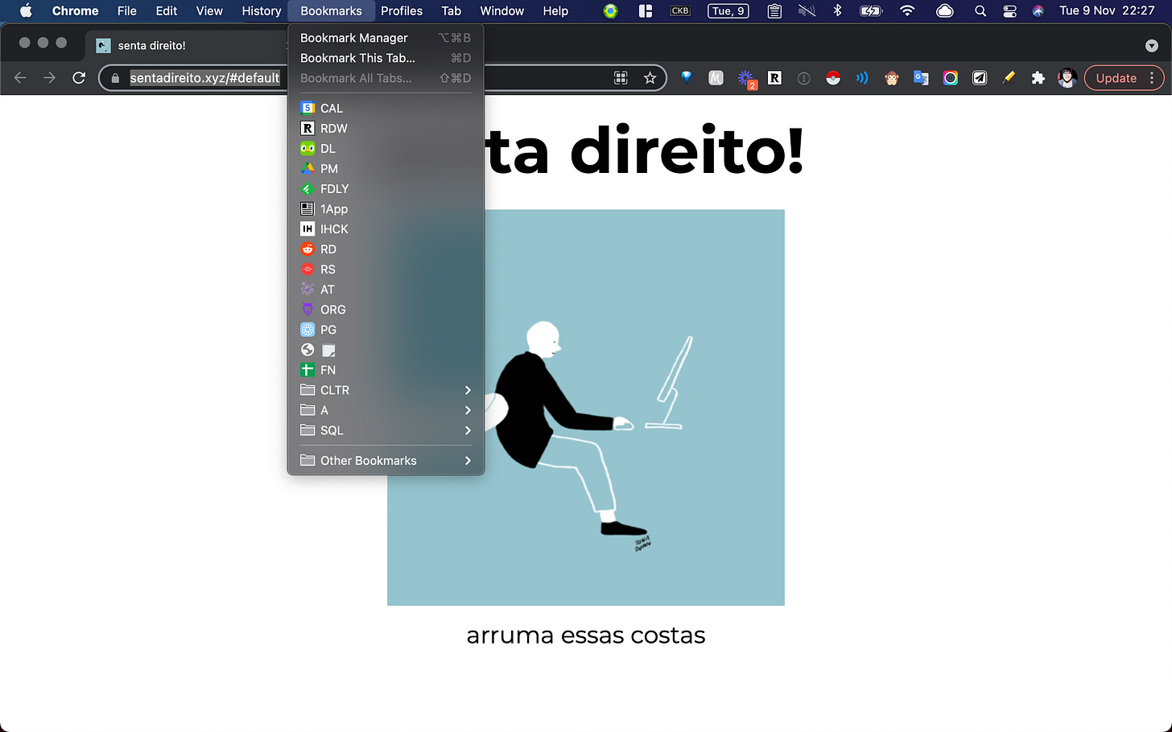Open Control Center in menu bar
Viewport: 1172px width, 732px height.
(x=1009, y=10)
